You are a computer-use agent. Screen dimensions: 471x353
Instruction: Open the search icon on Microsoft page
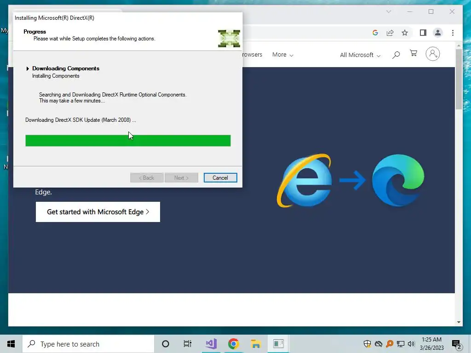pos(396,55)
